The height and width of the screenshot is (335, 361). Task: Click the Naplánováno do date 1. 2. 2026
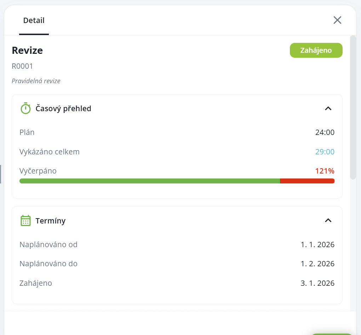coord(317,264)
